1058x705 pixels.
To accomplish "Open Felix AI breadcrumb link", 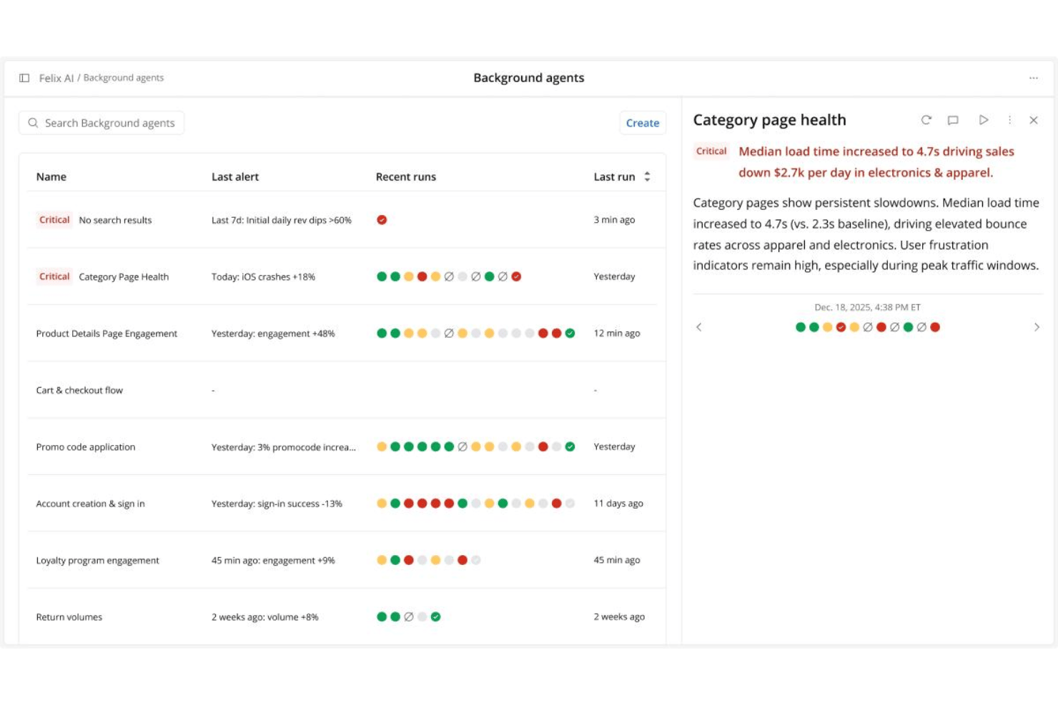I will (x=56, y=78).
